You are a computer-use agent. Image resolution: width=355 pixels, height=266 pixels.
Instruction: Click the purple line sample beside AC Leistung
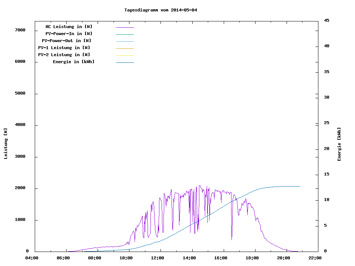[x=125, y=27]
